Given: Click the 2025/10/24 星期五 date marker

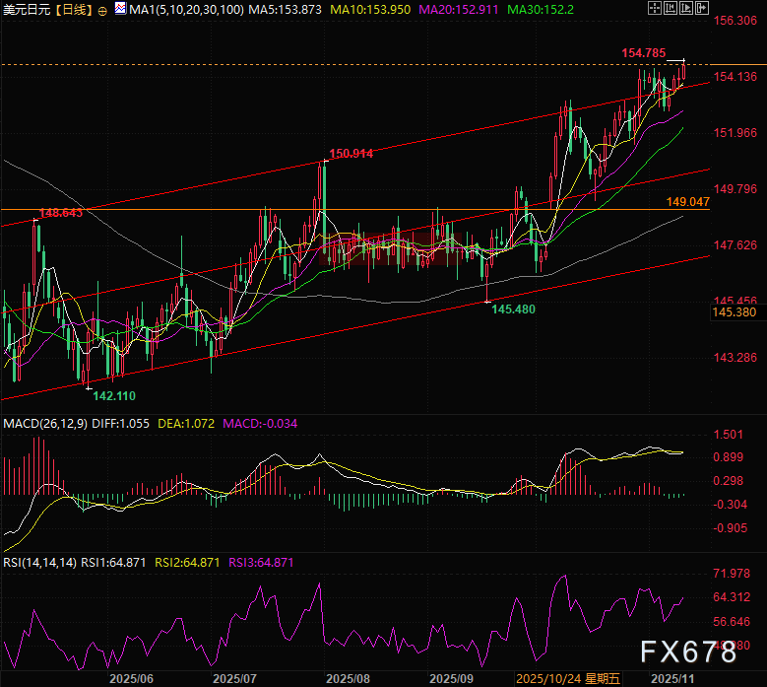Looking at the screenshot, I should tap(569, 679).
